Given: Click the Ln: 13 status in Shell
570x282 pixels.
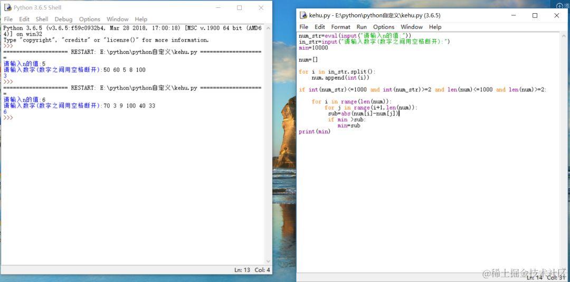Looking at the screenshot, I should [x=242, y=270].
